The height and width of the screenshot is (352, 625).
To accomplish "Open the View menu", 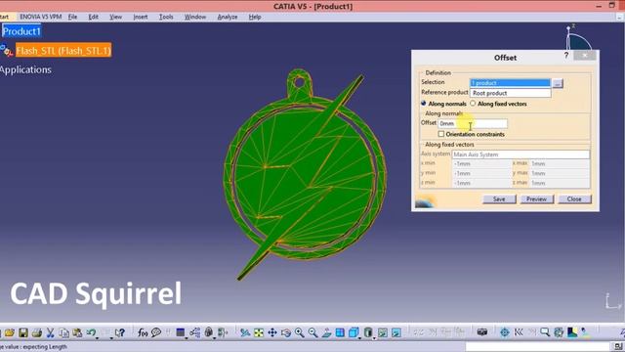I will [115, 17].
